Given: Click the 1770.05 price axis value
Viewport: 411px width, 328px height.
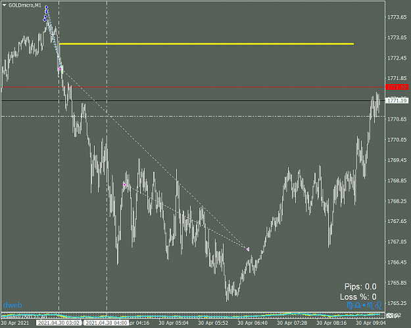Looking at the screenshot, I should pyautogui.click(x=397, y=140).
